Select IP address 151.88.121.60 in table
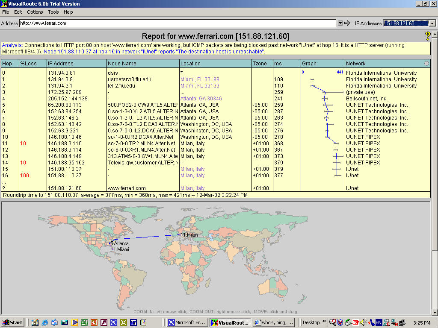Screen dimensions: 438x328 coord(65,188)
